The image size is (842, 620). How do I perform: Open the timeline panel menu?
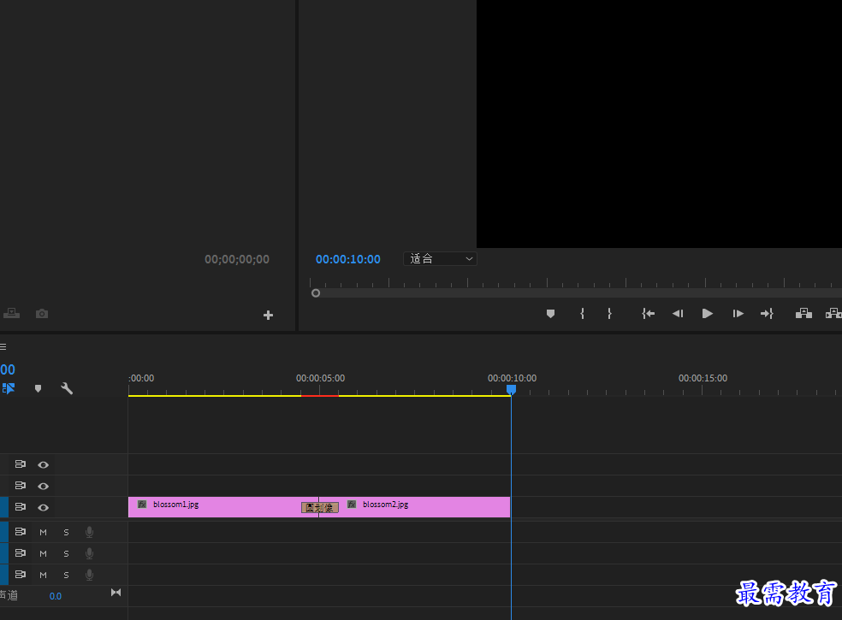click(x=3, y=346)
